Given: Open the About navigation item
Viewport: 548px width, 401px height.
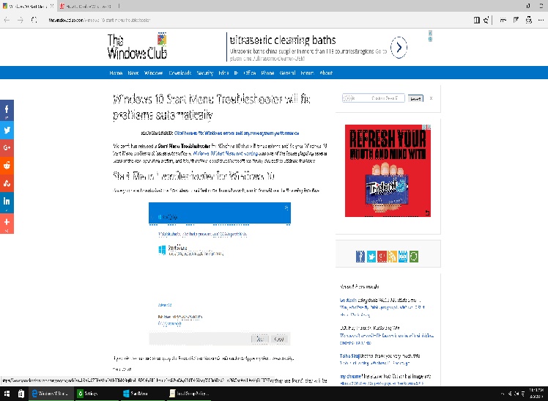Looking at the screenshot, I should (326, 73).
